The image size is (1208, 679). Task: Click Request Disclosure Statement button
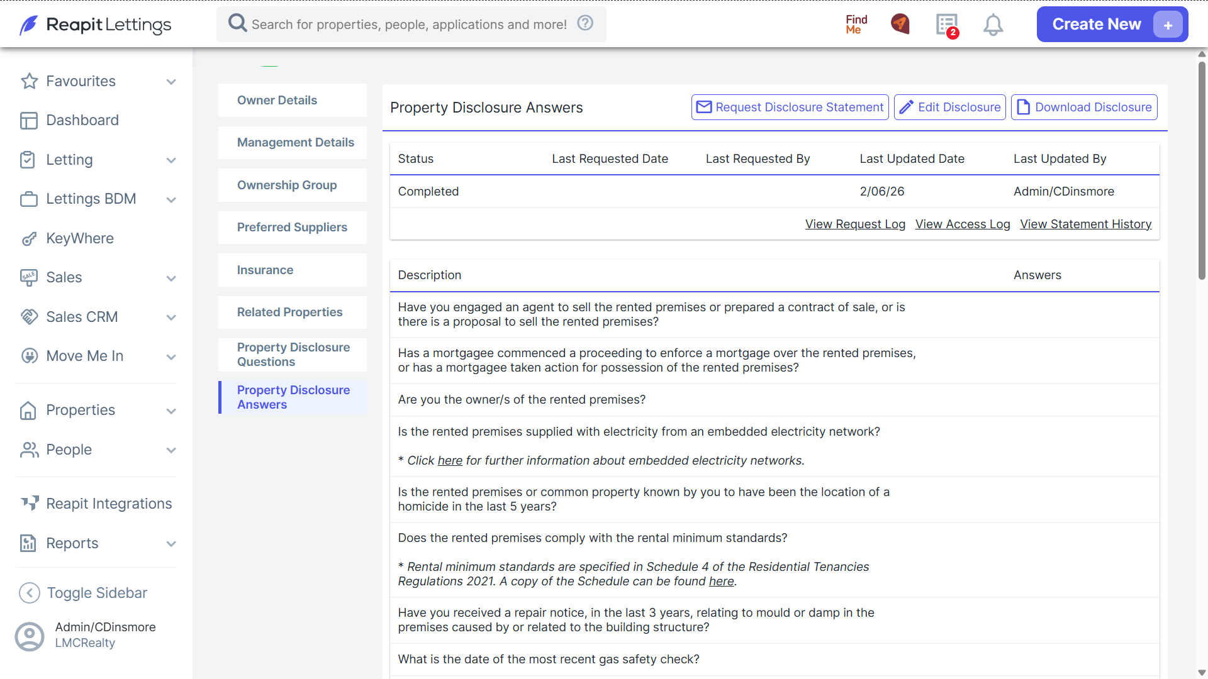coord(790,108)
